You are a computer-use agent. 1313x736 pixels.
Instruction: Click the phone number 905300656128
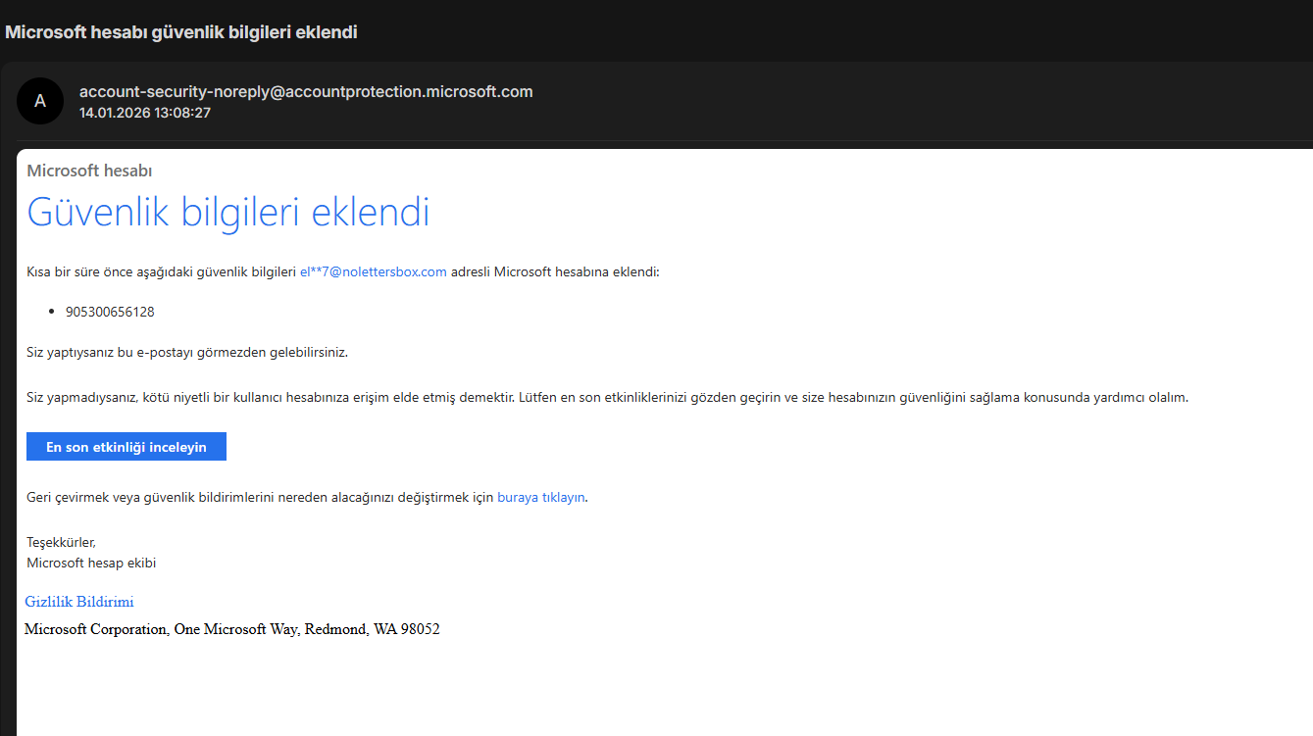[110, 312]
